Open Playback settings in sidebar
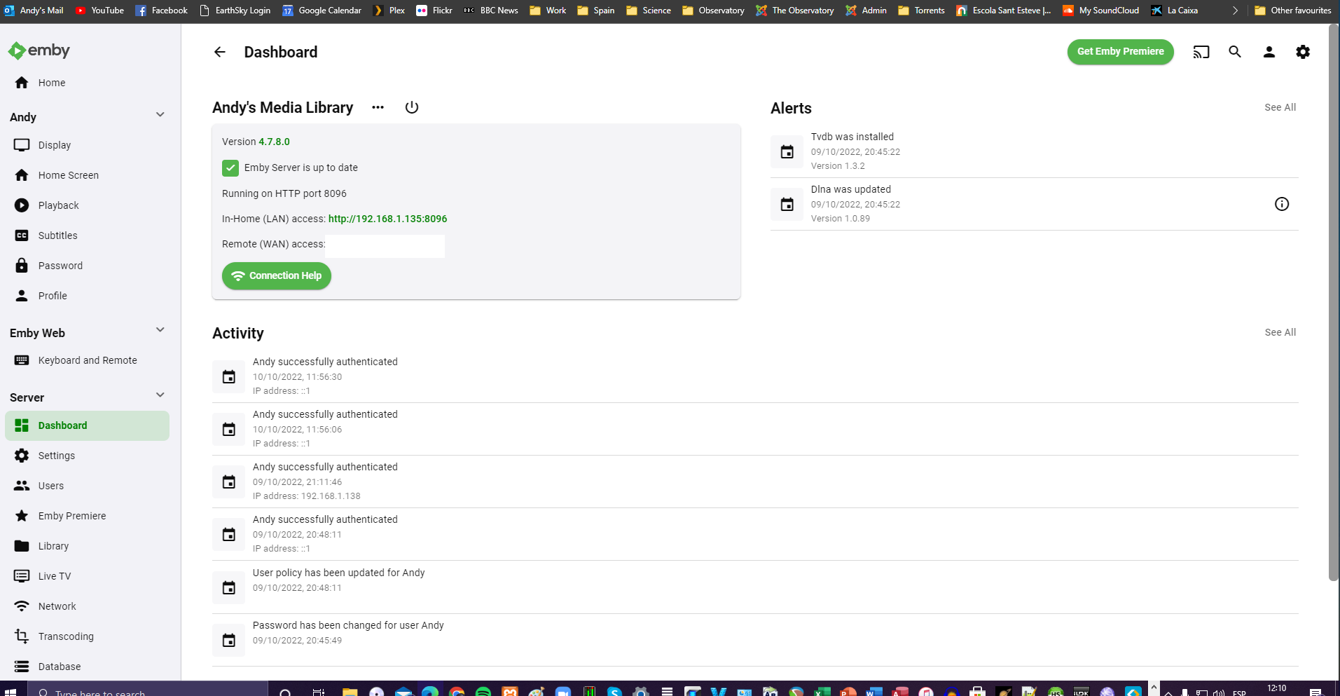Screen dimensions: 1340x696 pyautogui.click(x=87, y=205)
